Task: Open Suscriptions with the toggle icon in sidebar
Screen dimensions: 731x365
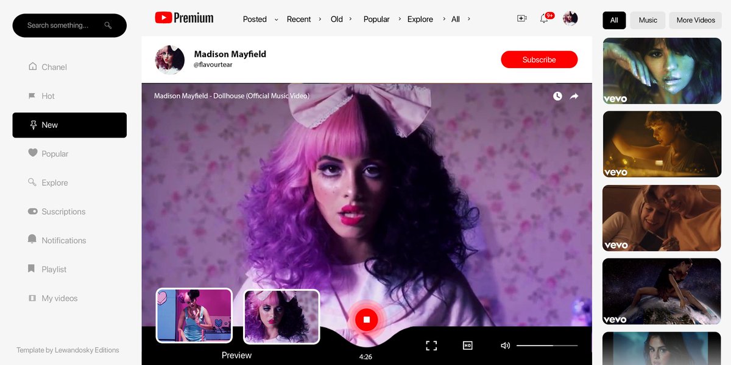Action: point(33,211)
